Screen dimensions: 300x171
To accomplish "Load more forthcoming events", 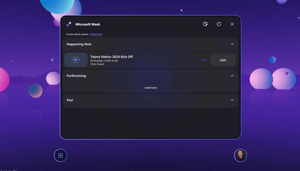I will tap(150, 88).
